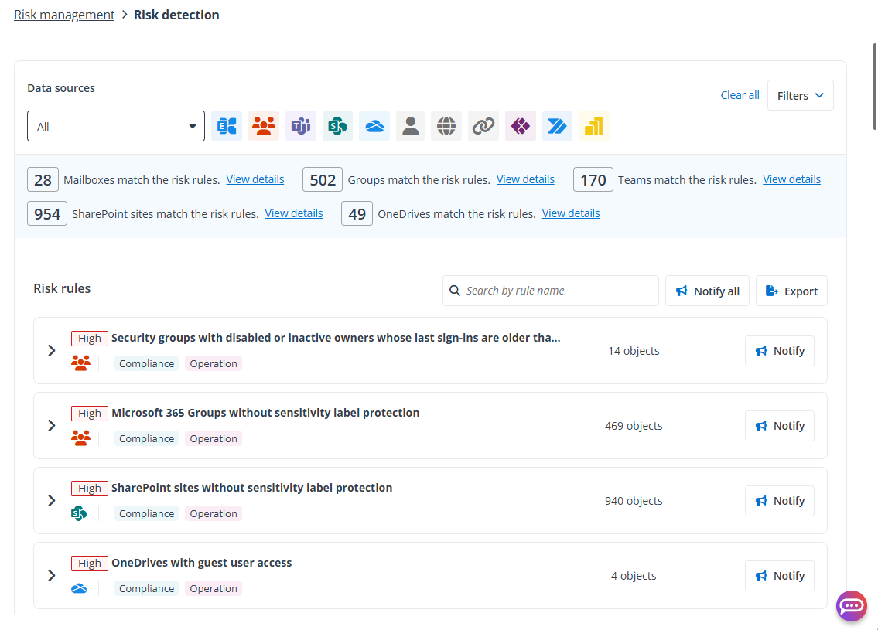
Task: Select the Microsoft 365 Groups data source icon
Action: tap(264, 126)
